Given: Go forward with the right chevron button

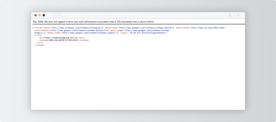Looking at the screenshot, I should [x=59, y=15].
